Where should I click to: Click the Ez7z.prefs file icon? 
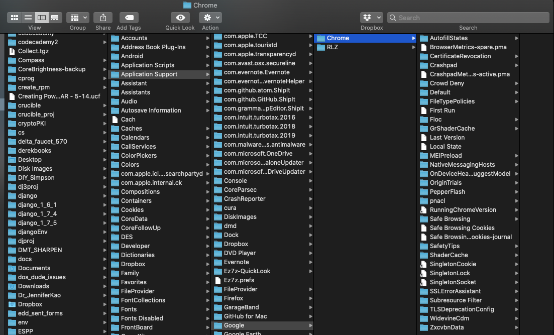pyautogui.click(x=218, y=280)
